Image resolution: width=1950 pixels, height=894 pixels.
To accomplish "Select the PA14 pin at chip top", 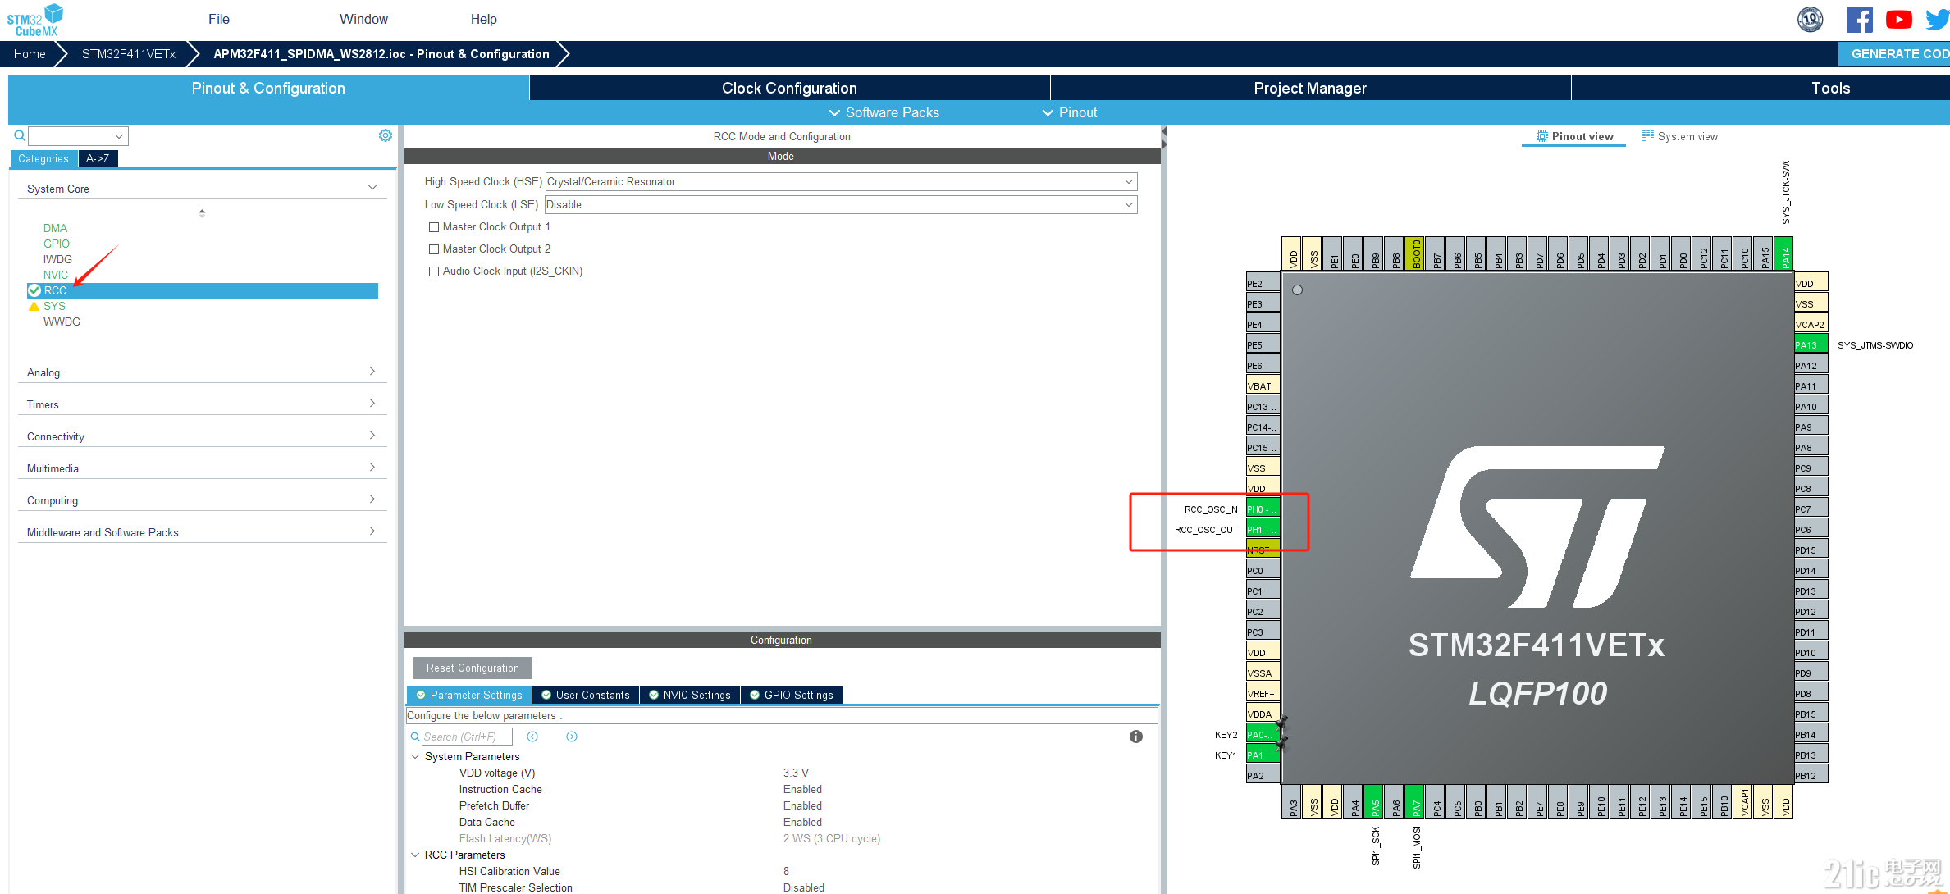I will [1783, 254].
